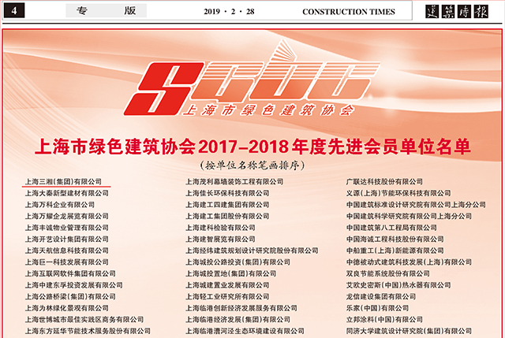The image size is (505, 338).
Task: Click 上海临港经济发展(集团)有限公司
Action: coord(238,320)
